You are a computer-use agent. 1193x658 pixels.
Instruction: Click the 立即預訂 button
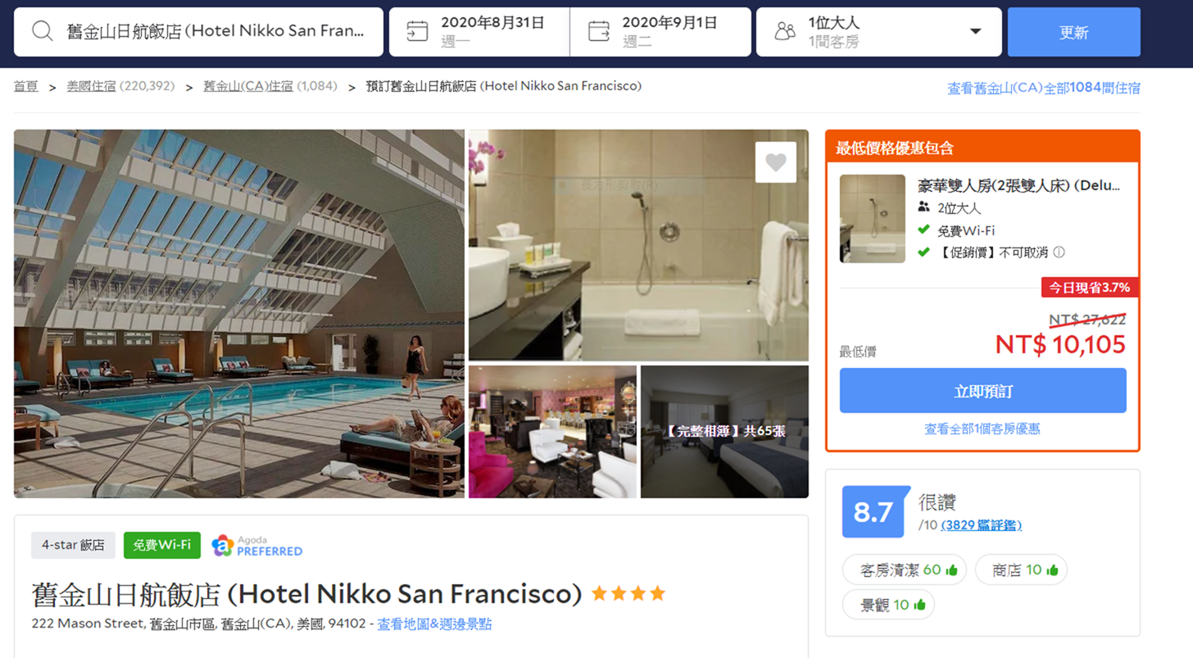click(982, 391)
